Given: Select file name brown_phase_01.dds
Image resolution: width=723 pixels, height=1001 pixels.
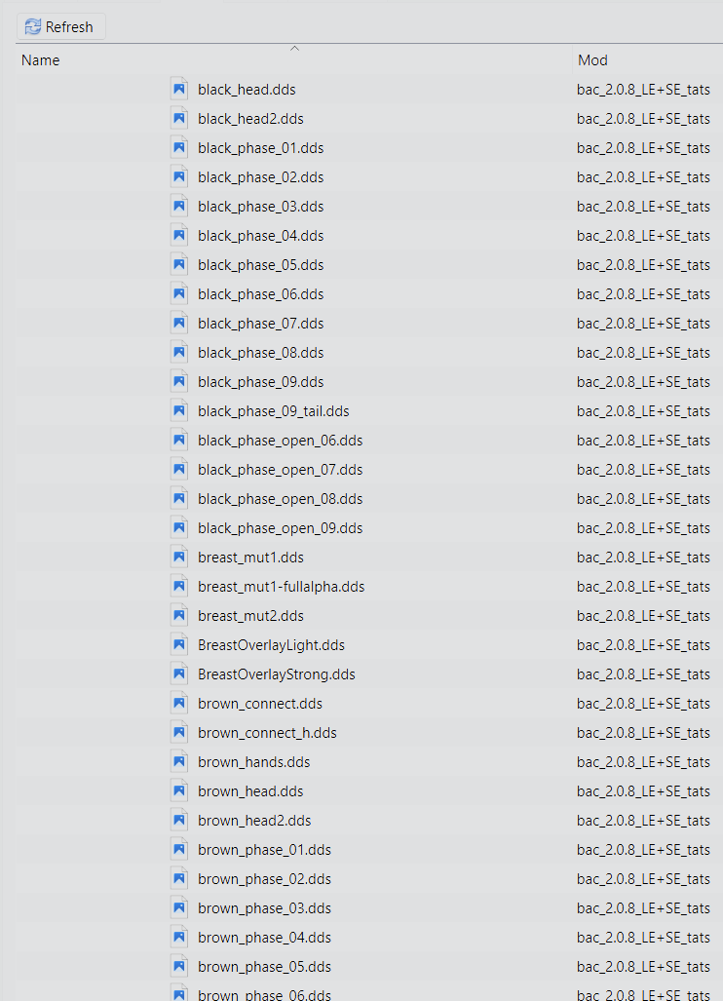Looking at the screenshot, I should tap(265, 850).
